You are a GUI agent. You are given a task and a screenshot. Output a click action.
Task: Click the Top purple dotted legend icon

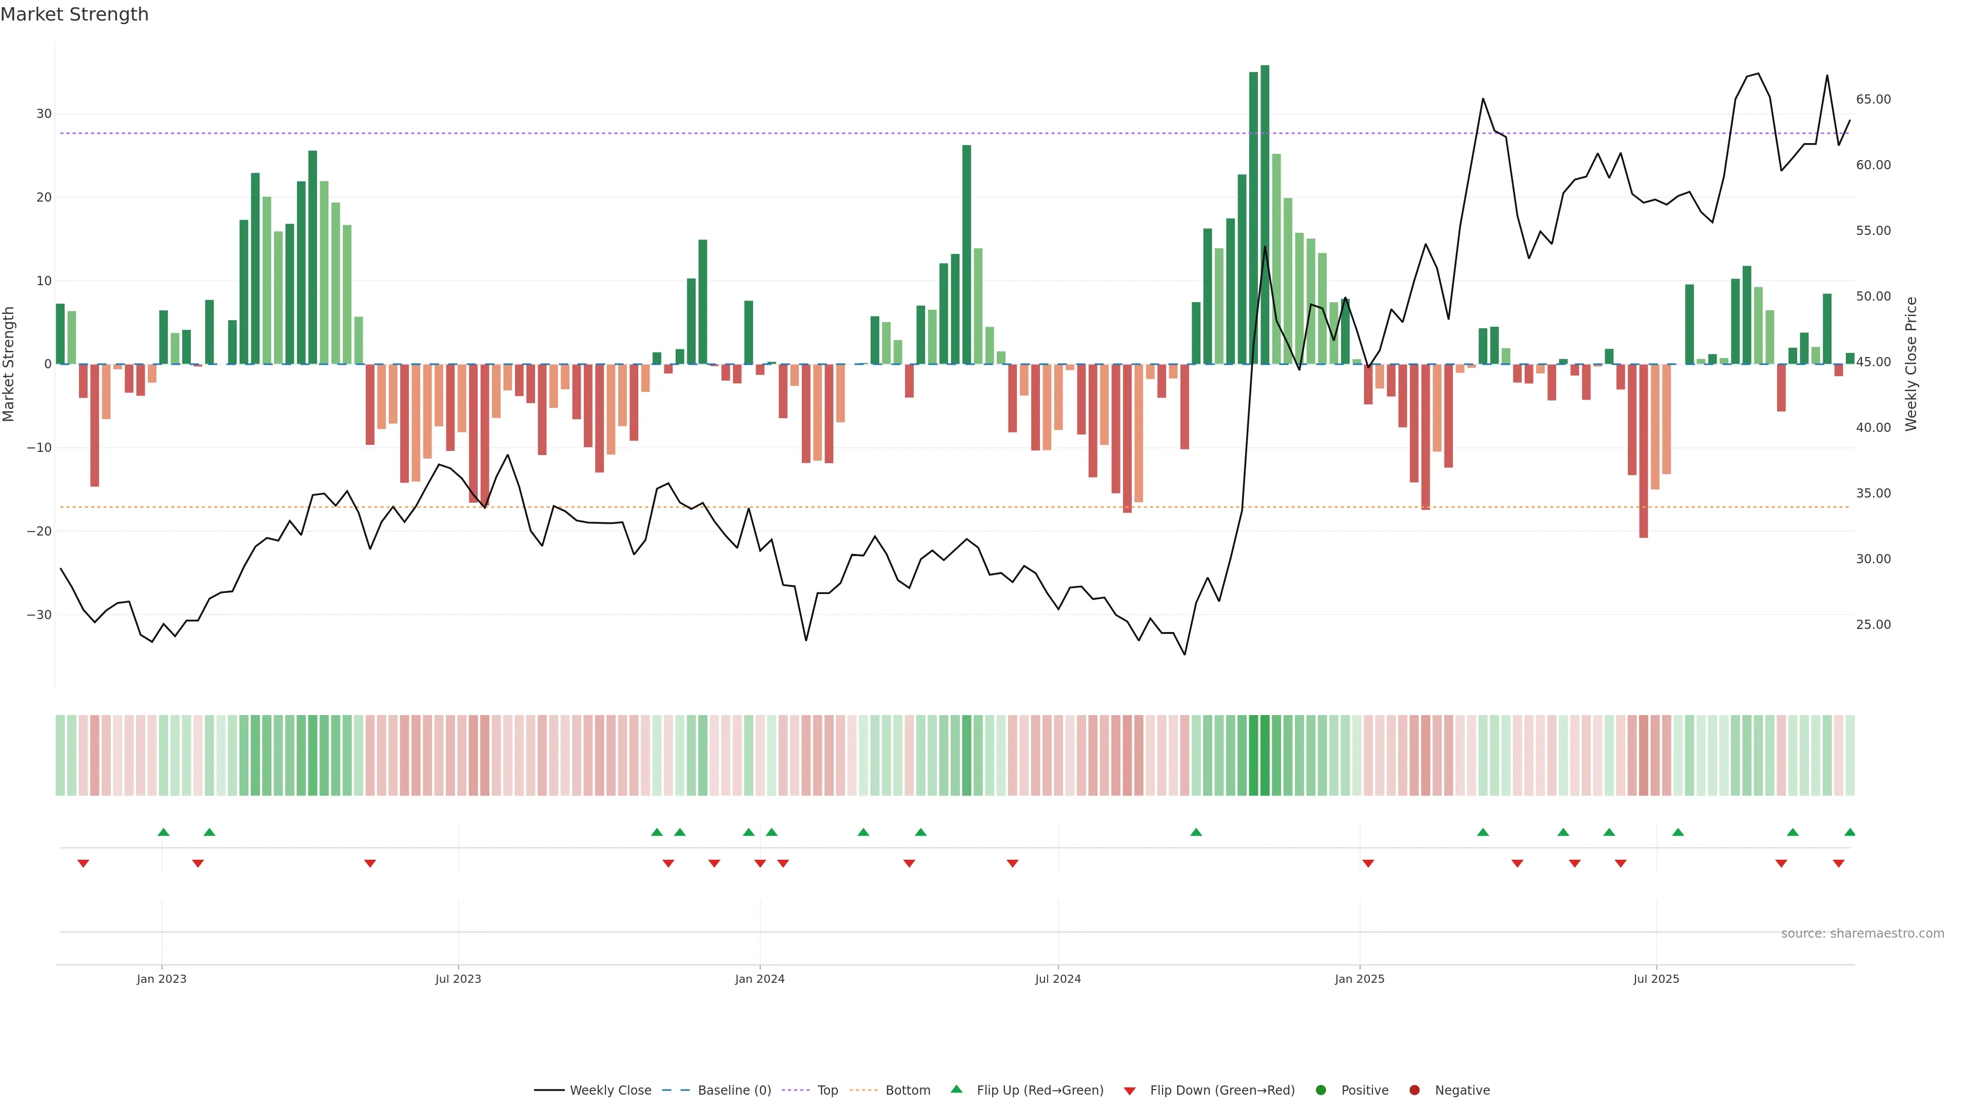click(796, 1090)
